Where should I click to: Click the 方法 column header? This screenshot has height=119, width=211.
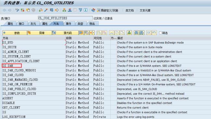click(34, 38)
